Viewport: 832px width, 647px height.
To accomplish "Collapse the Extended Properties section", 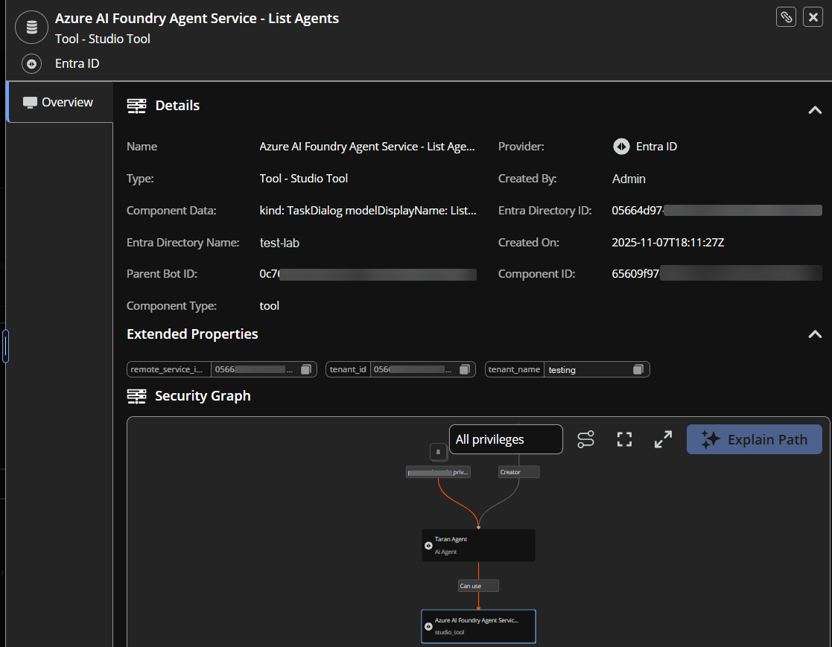I will pyautogui.click(x=815, y=334).
